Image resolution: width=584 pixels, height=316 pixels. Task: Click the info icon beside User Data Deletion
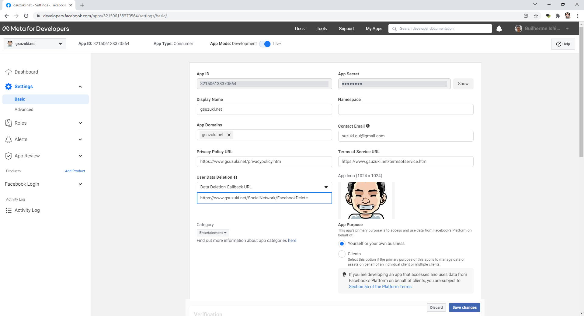click(235, 177)
